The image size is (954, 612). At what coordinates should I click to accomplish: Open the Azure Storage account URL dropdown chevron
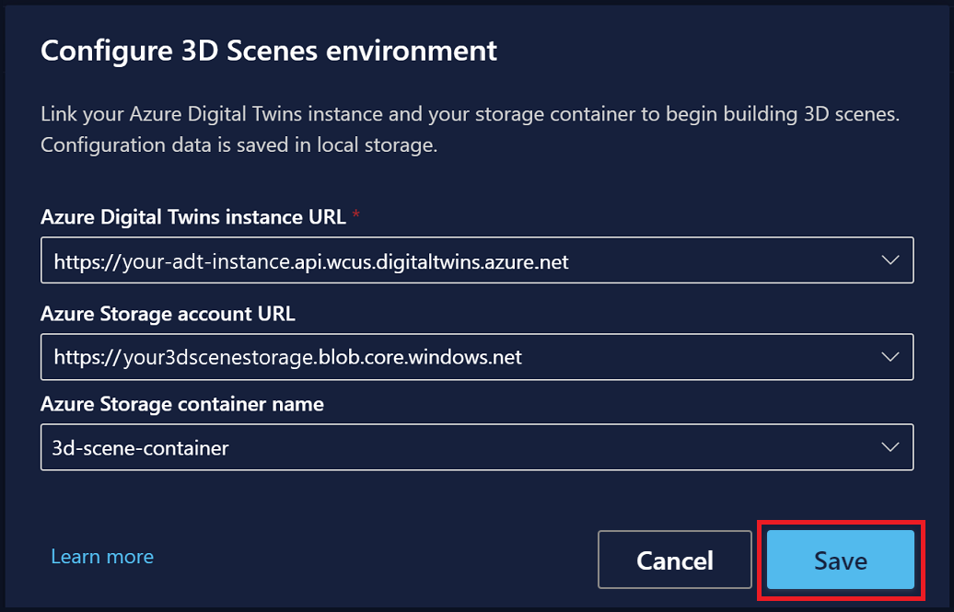tap(890, 357)
